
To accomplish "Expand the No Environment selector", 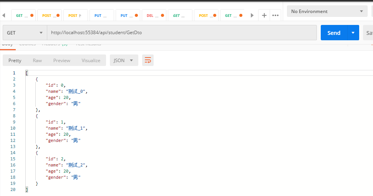I will 327,12.
